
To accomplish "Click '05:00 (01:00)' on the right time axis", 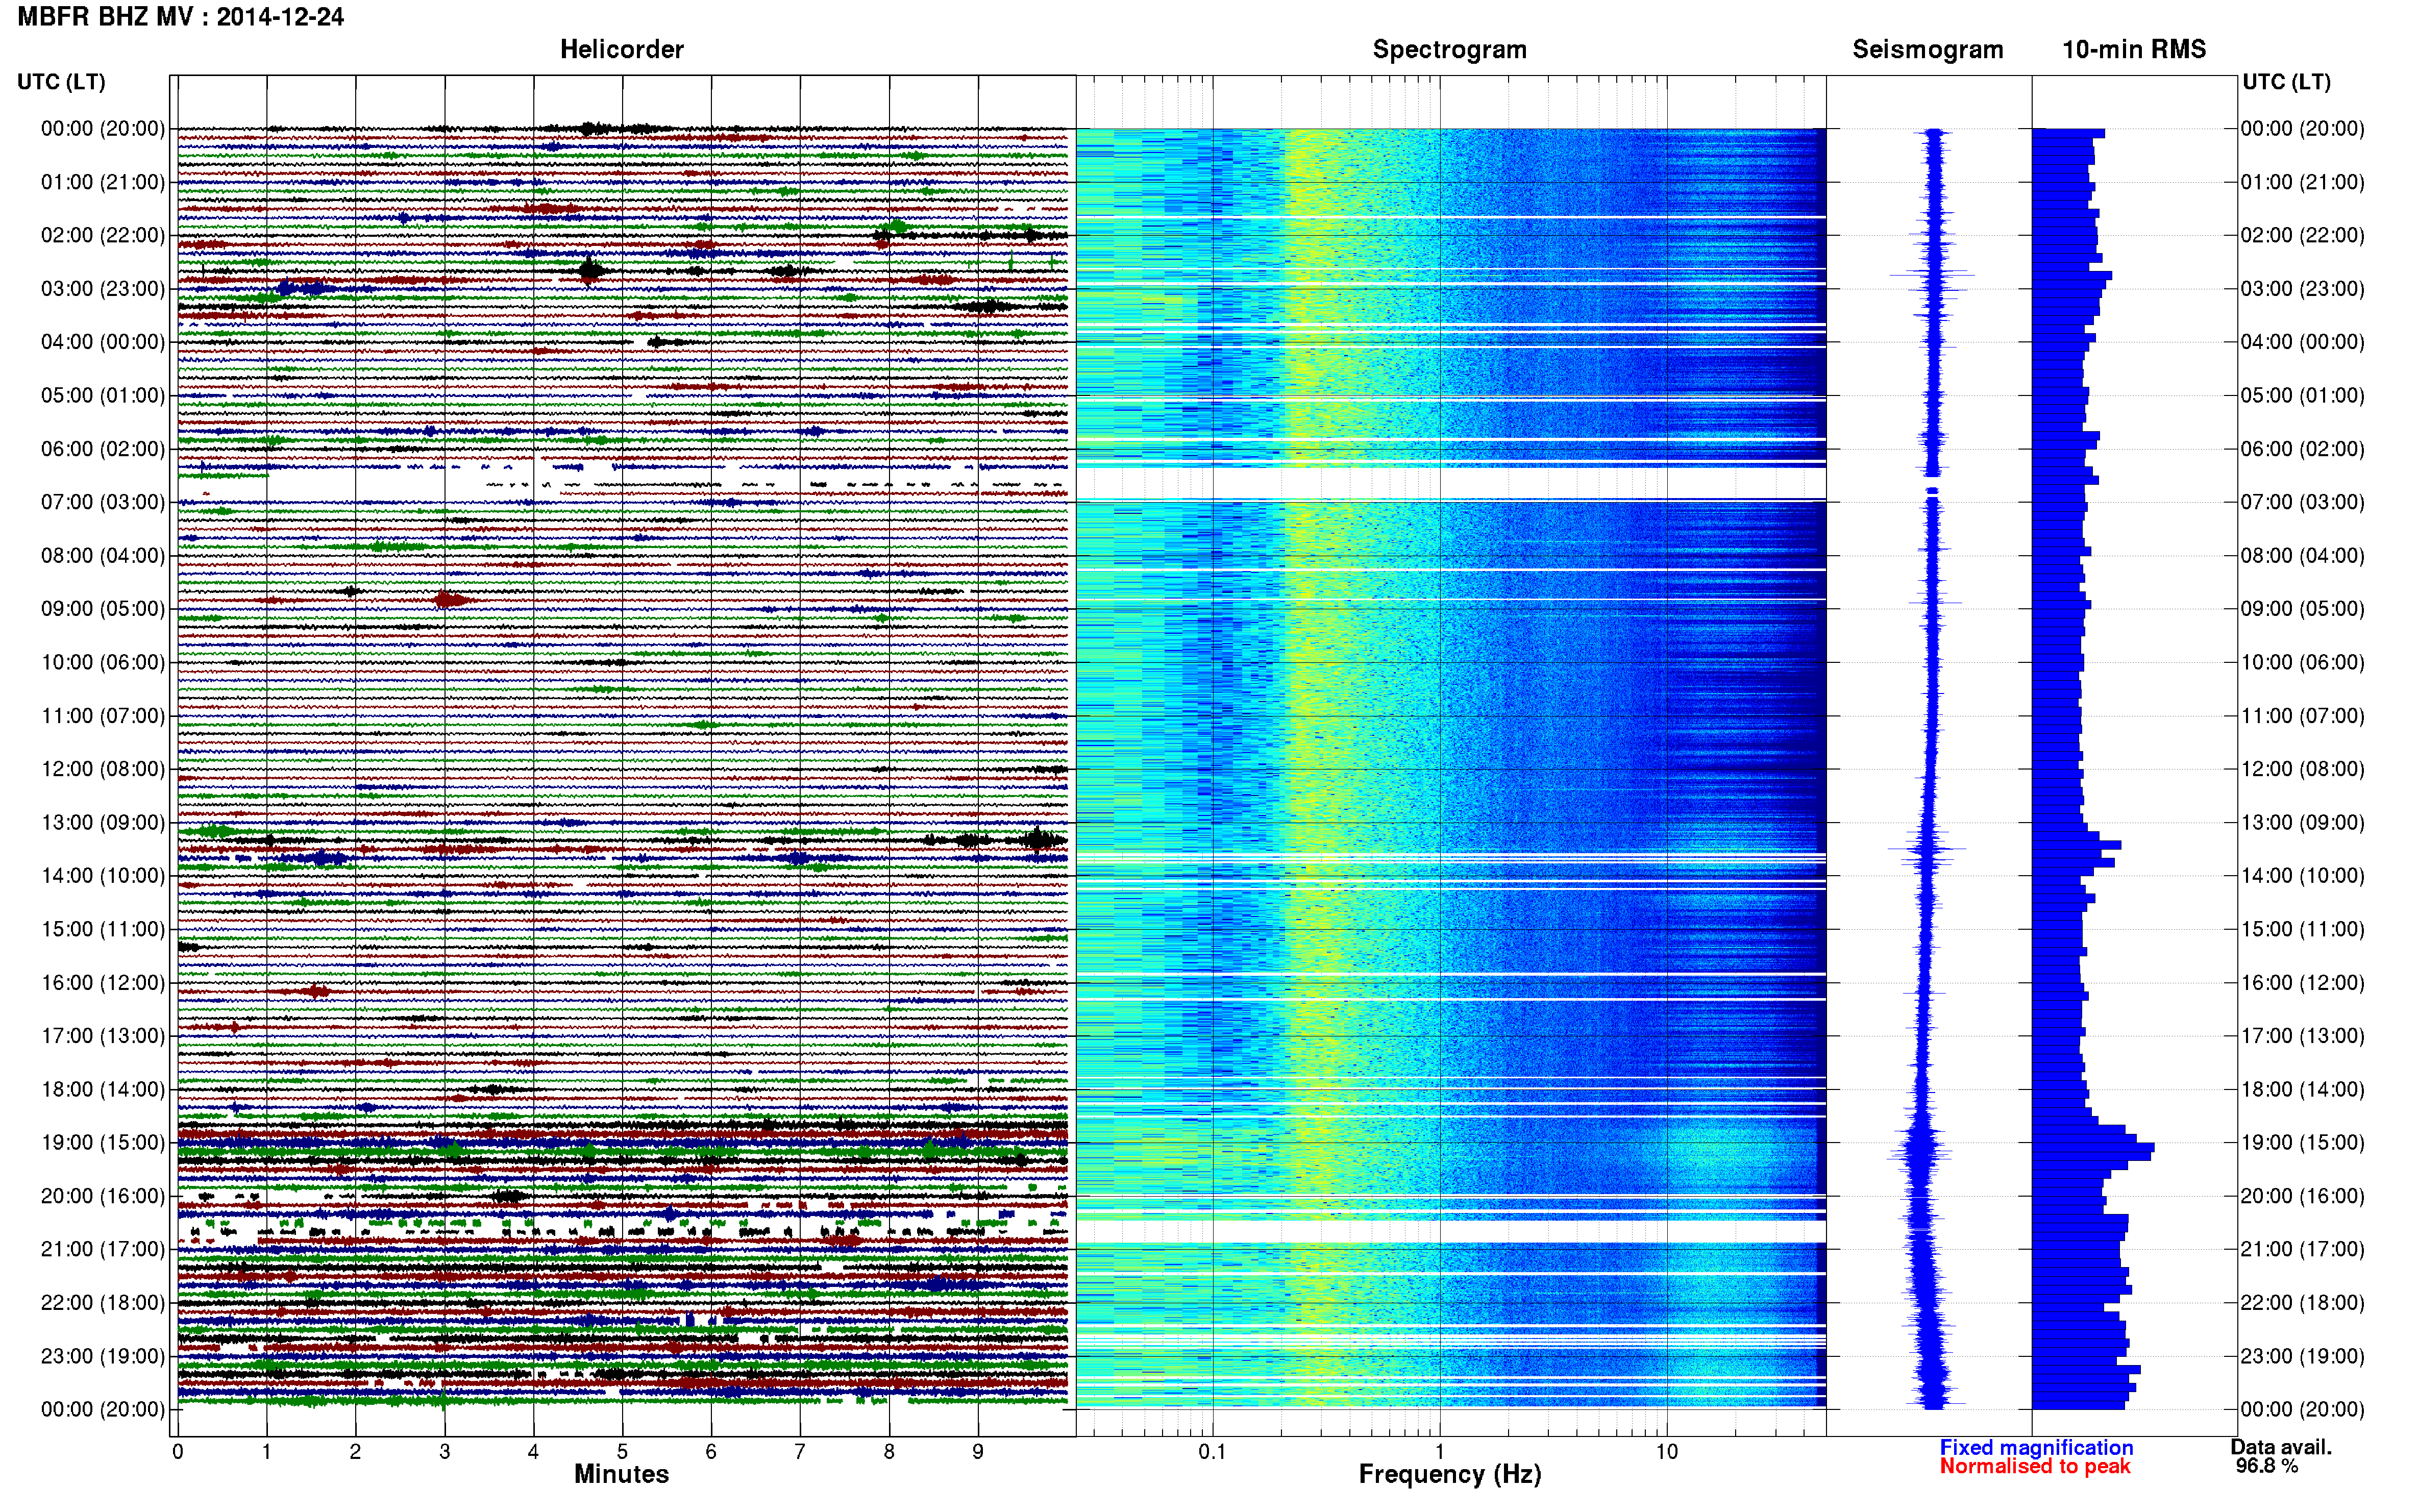I will pos(2302,395).
